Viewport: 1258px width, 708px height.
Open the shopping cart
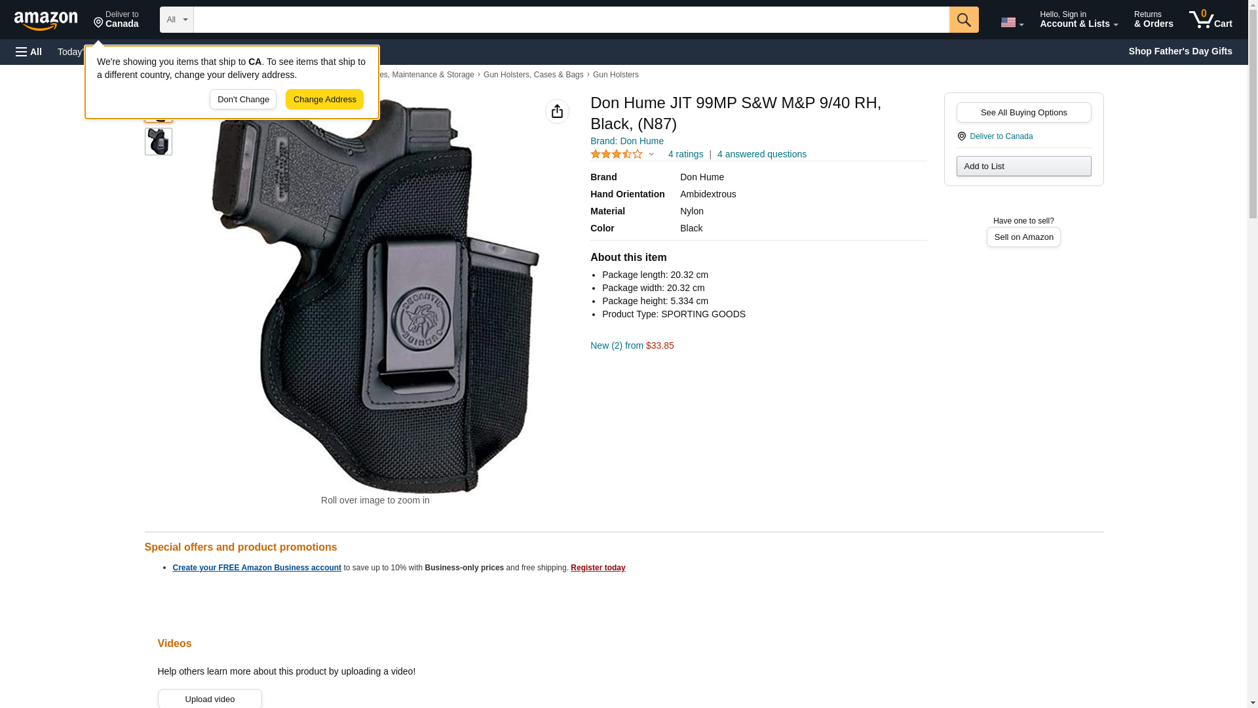coord(1210,20)
